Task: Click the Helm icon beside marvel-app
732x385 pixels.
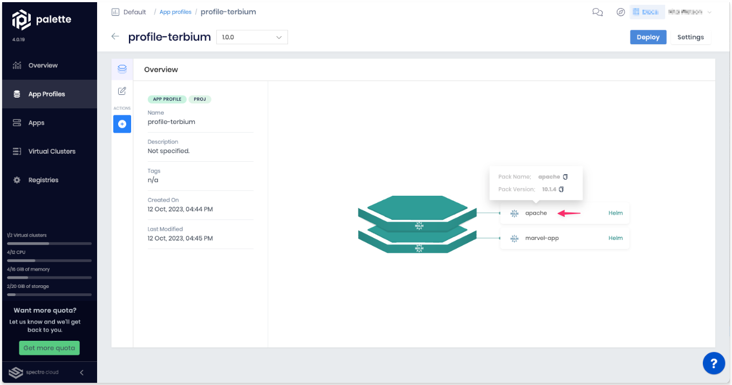Action: coord(514,238)
